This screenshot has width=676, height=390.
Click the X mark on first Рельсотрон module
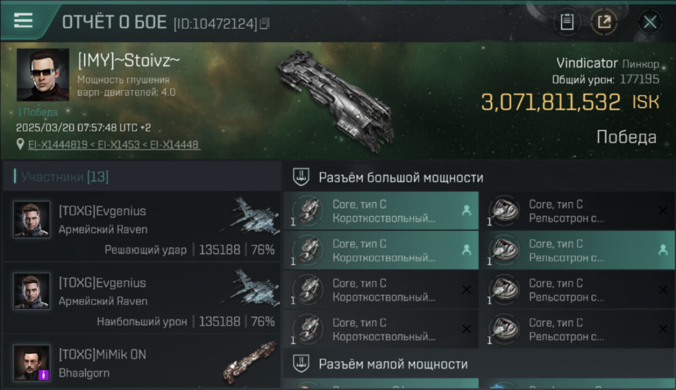tap(663, 211)
